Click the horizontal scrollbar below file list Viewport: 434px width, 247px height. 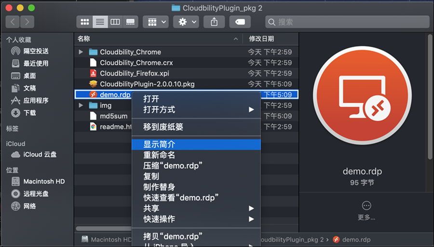(104, 229)
